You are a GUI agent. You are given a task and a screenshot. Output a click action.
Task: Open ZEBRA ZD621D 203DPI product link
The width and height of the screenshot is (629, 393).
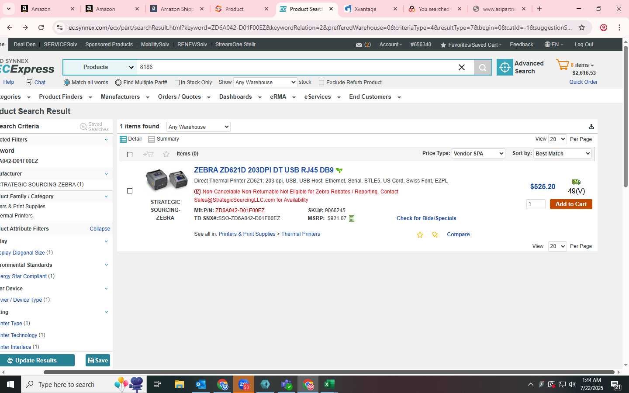pyautogui.click(x=264, y=170)
